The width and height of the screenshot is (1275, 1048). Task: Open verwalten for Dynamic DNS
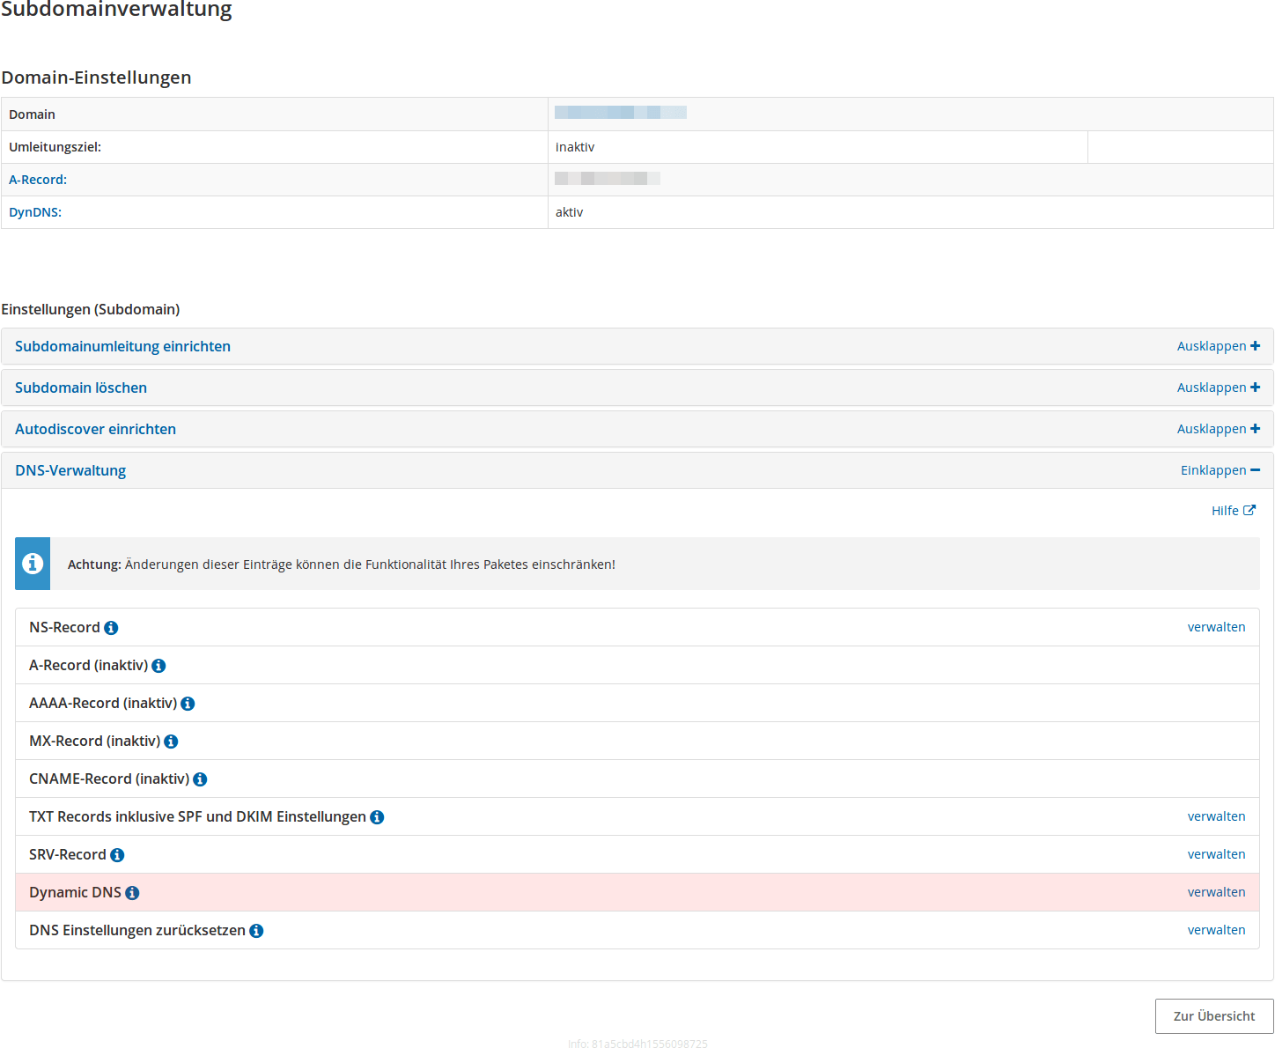pos(1216,892)
